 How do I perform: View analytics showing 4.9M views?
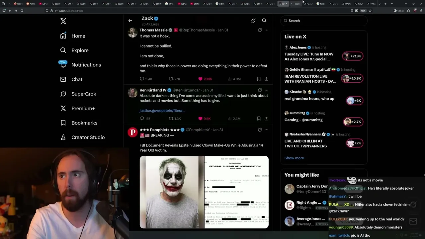(x=234, y=79)
